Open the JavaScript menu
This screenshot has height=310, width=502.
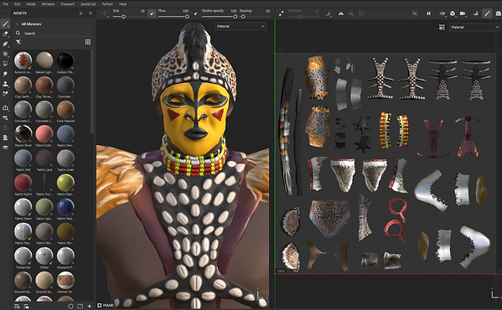pyautogui.click(x=88, y=4)
